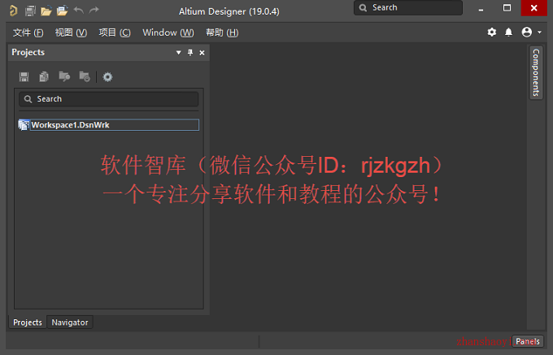
Task: Click Save All icon in title bar
Action: (x=30, y=11)
